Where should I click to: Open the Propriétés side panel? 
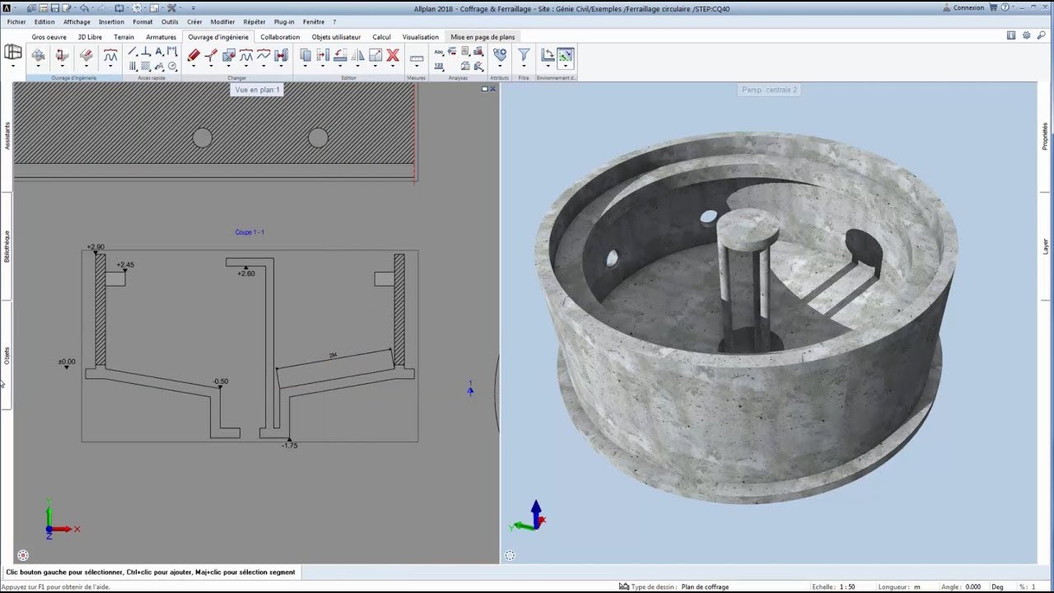(1046, 136)
